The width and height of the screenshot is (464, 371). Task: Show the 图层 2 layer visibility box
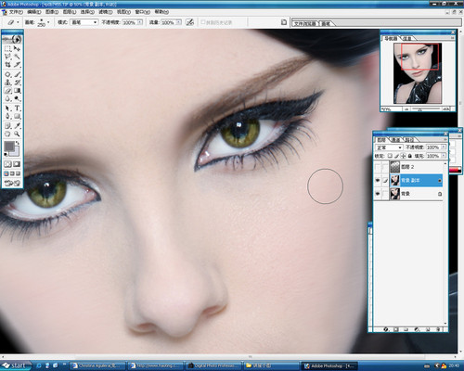[x=378, y=167]
